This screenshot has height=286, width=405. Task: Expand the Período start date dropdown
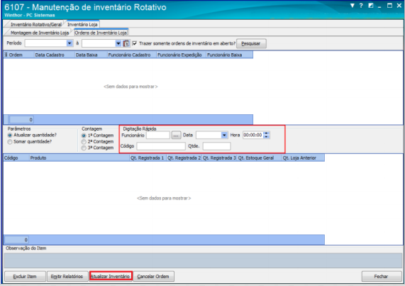[70, 43]
